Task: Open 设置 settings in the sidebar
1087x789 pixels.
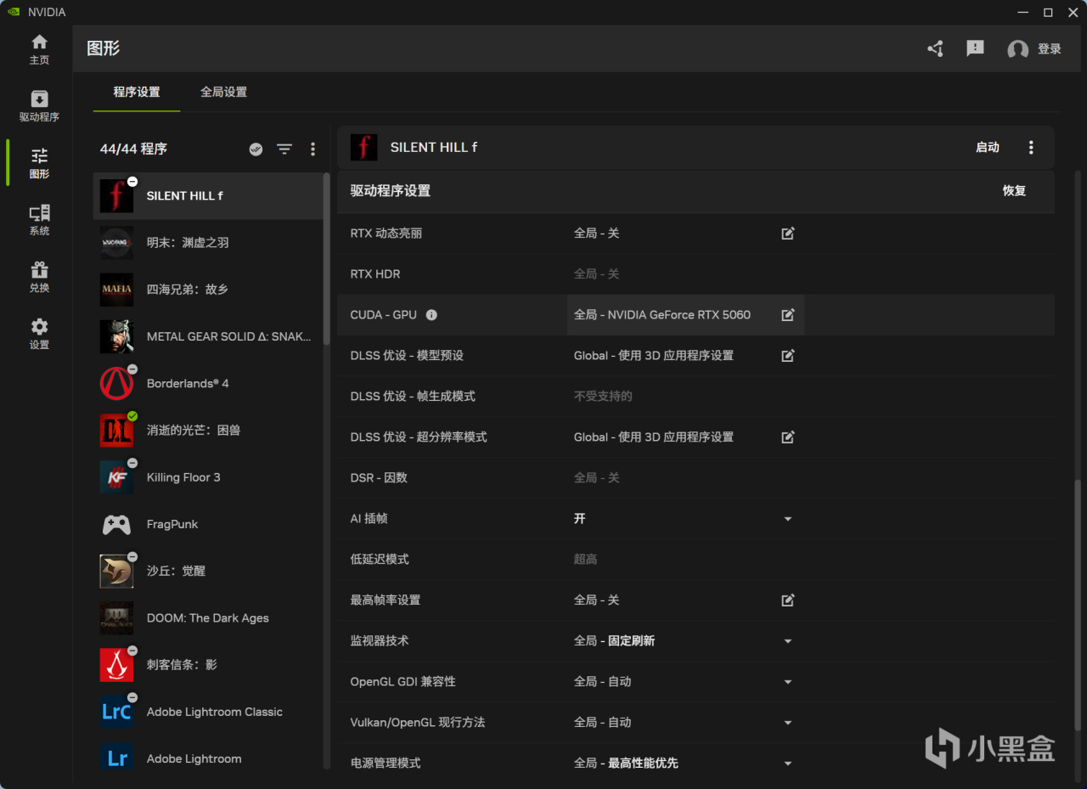Action: coord(39,334)
